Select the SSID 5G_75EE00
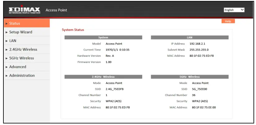The height and width of the screenshot is (125, 256). coord(200,89)
